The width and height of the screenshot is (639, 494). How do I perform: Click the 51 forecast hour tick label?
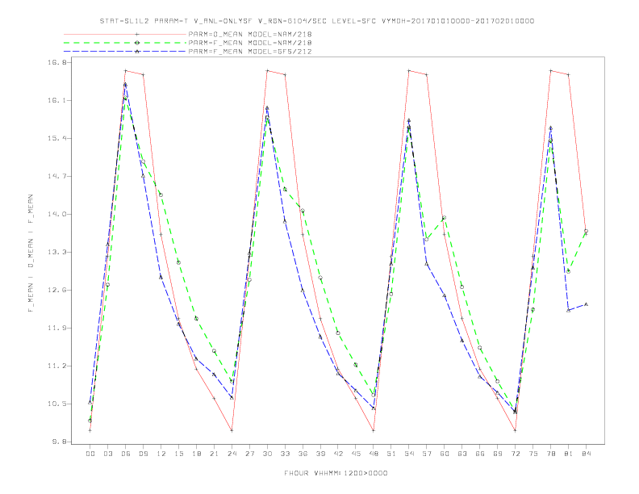(x=391, y=454)
